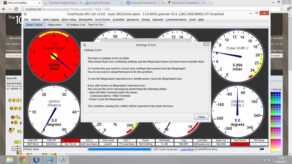Open the Communications menu
The width and height of the screenshot is (292, 164).
[176, 20]
